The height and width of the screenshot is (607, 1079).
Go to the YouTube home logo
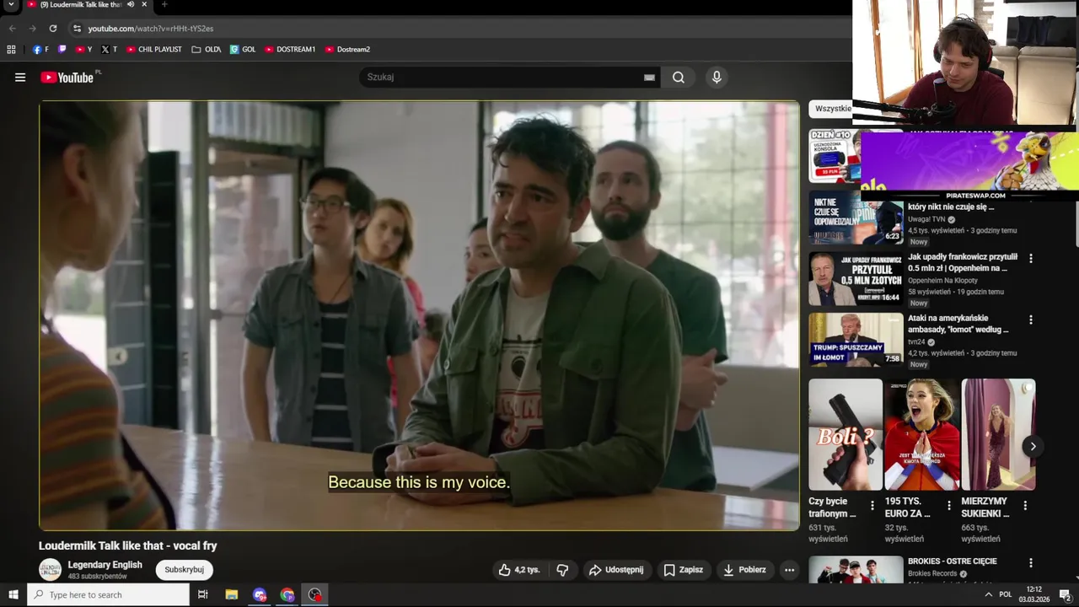click(67, 78)
